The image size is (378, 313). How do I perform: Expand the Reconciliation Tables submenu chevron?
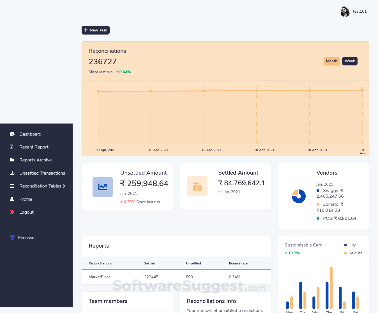[64, 186]
